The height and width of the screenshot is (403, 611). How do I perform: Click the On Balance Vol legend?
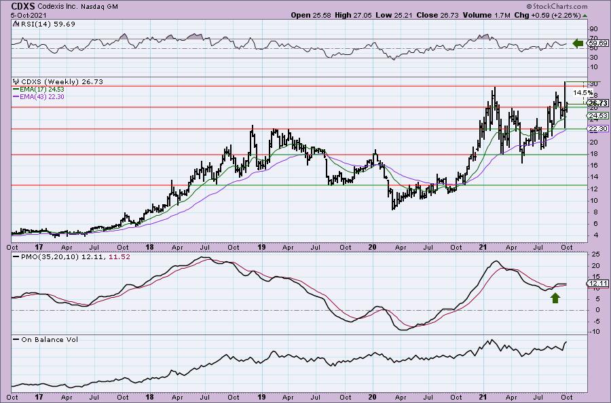click(x=50, y=339)
